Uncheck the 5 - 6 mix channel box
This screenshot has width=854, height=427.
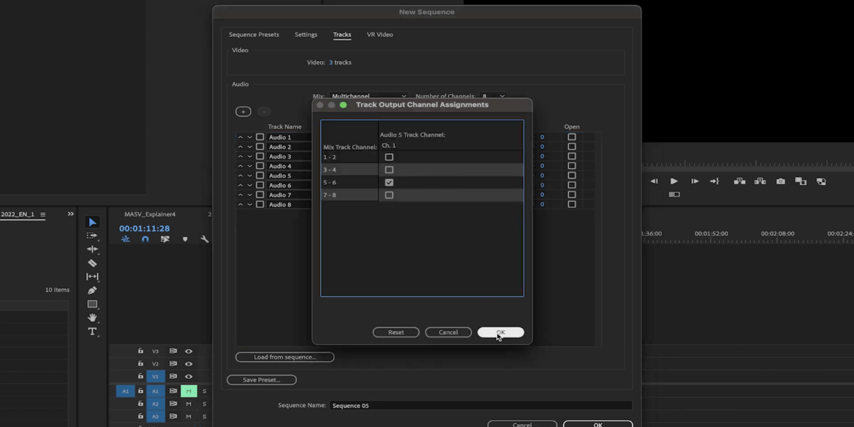[x=389, y=182]
